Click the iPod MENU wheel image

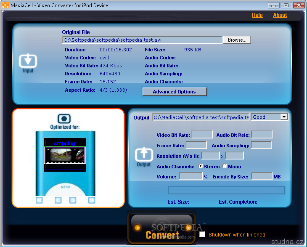click(x=65, y=190)
